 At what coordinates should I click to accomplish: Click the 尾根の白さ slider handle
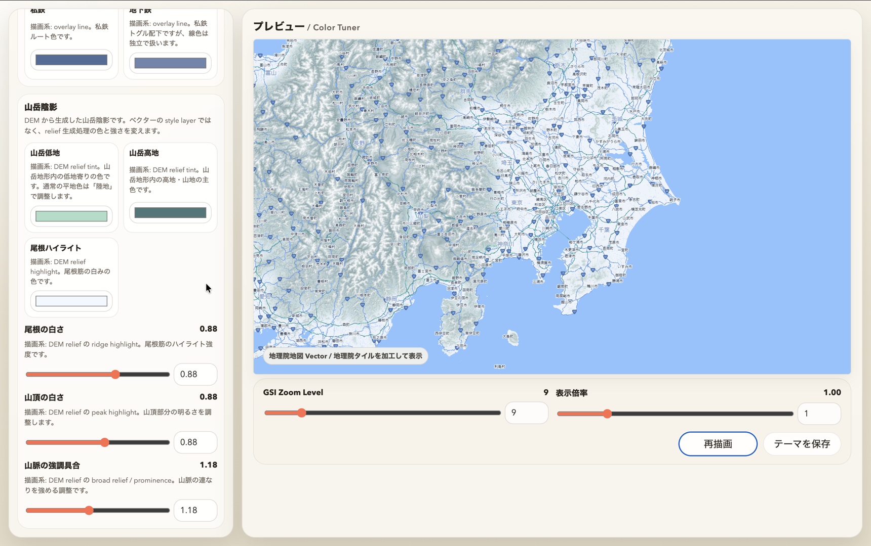115,375
